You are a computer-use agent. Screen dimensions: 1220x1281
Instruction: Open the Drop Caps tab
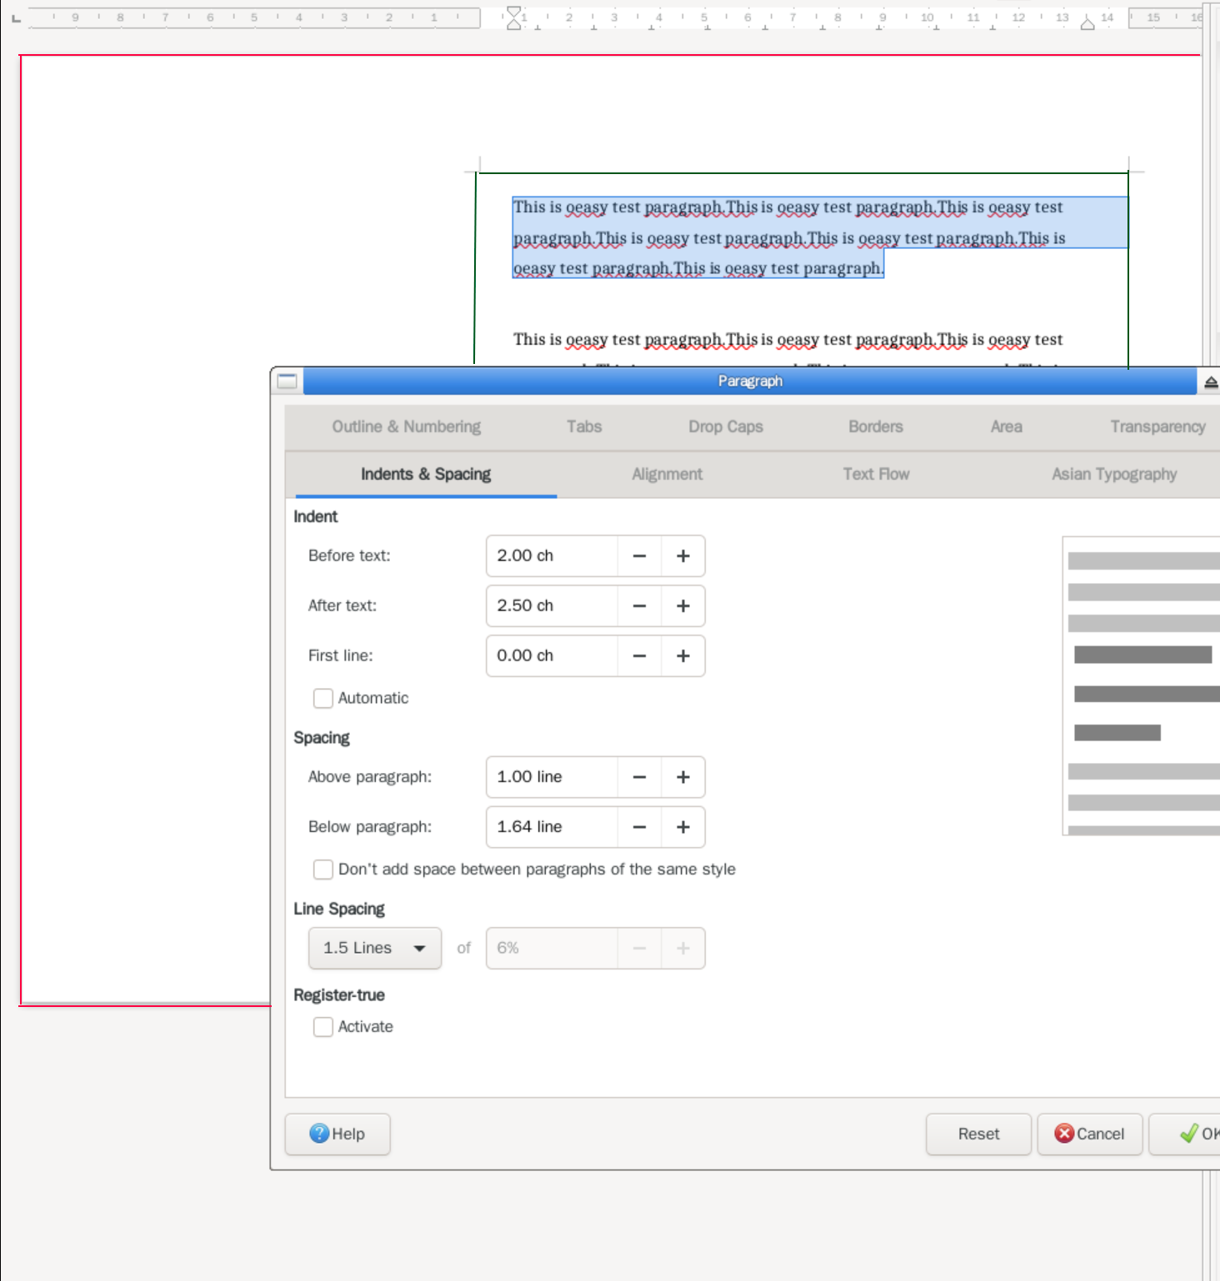coord(726,426)
